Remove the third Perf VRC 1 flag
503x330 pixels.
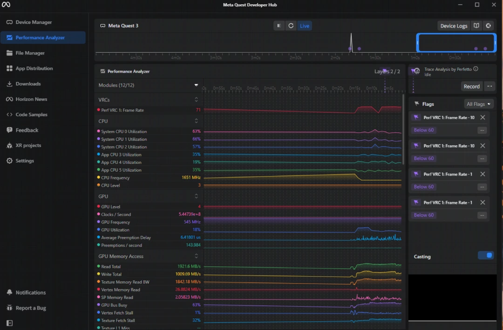[483, 174]
